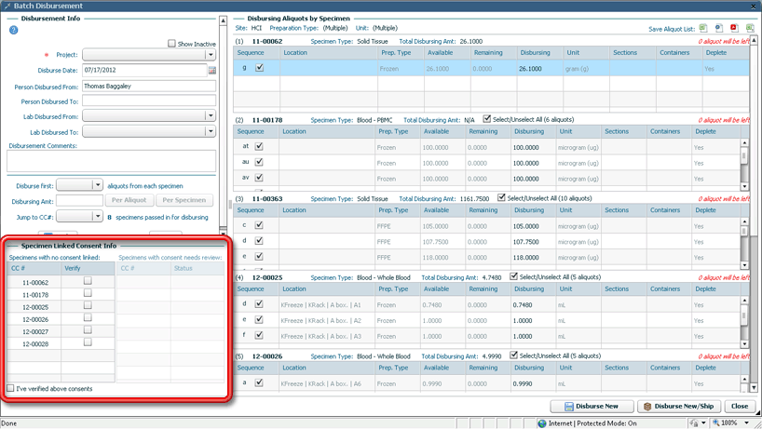Image resolution: width=762 pixels, height=429 pixels.
Task: Check Verify box for CC# 12-00026
Action: (88, 317)
